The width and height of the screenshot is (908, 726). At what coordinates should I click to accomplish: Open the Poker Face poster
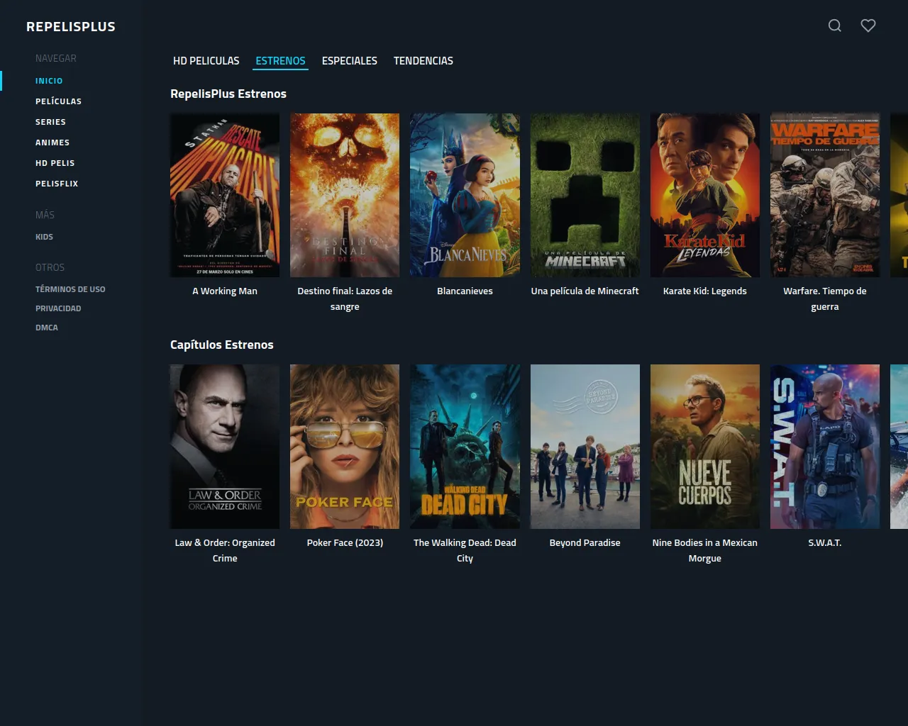(345, 447)
